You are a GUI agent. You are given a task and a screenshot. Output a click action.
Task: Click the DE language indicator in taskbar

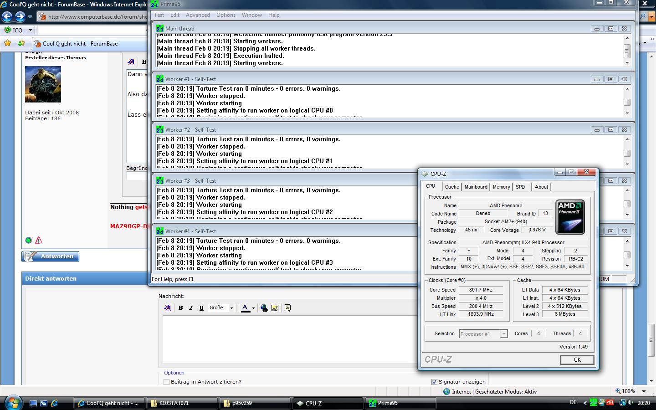(573, 403)
